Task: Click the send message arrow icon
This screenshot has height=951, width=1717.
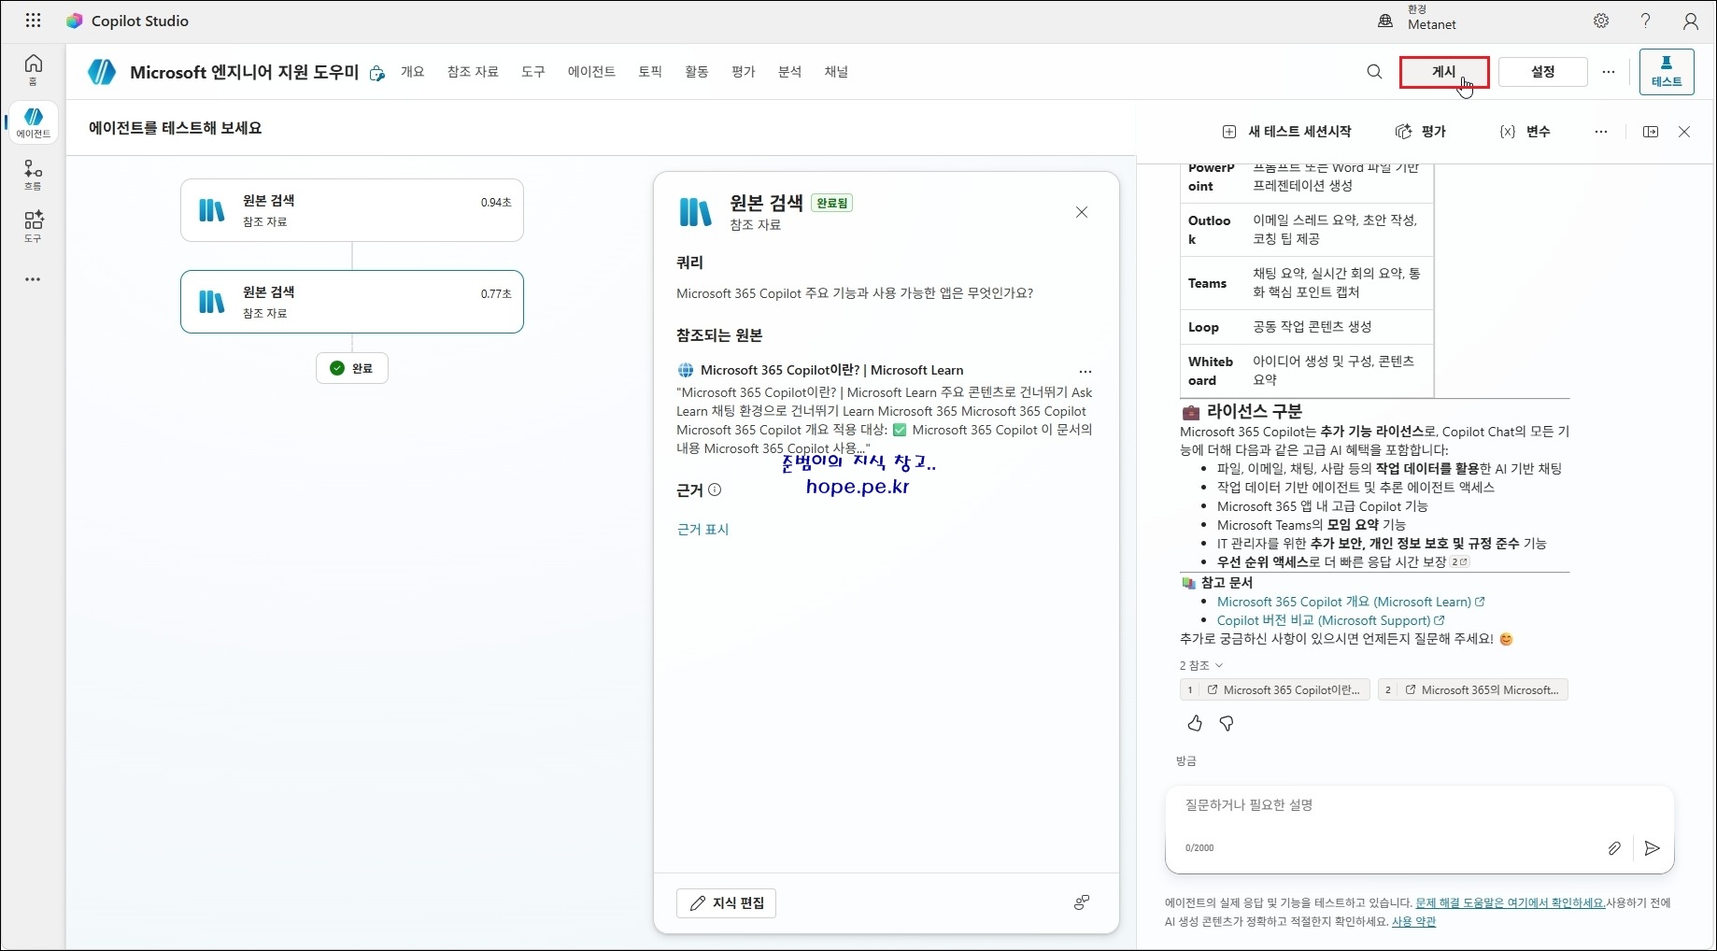Action: coord(1652,848)
